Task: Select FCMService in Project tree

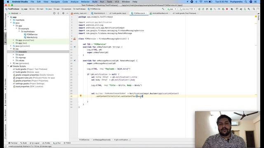Action: tap(31, 35)
